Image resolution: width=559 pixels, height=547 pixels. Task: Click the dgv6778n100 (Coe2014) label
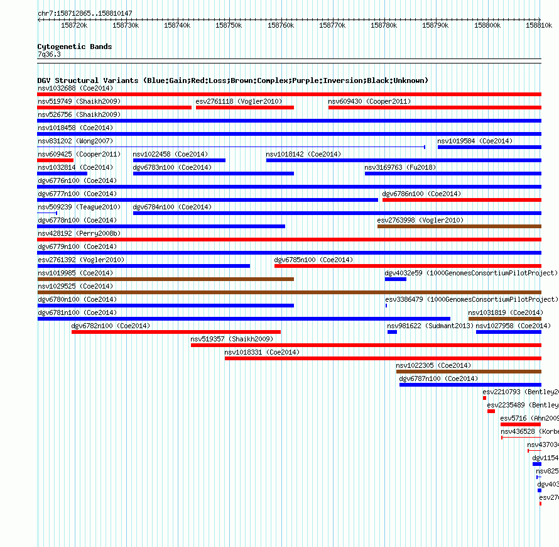pyautogui.click(x=77, y=220)
